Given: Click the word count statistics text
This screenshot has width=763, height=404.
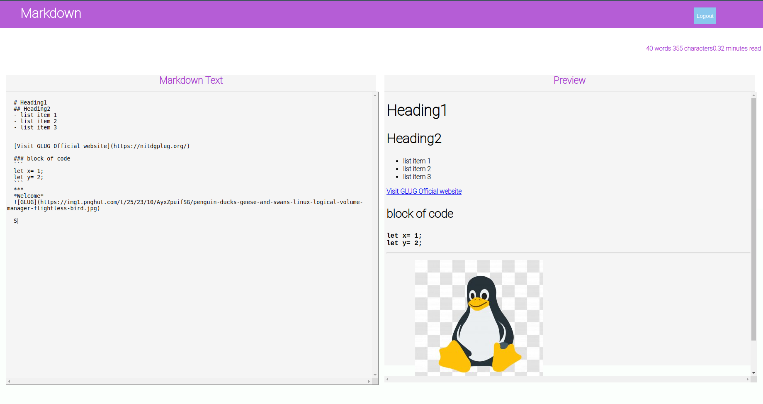Looking at the screenshot, I should 703,49.
